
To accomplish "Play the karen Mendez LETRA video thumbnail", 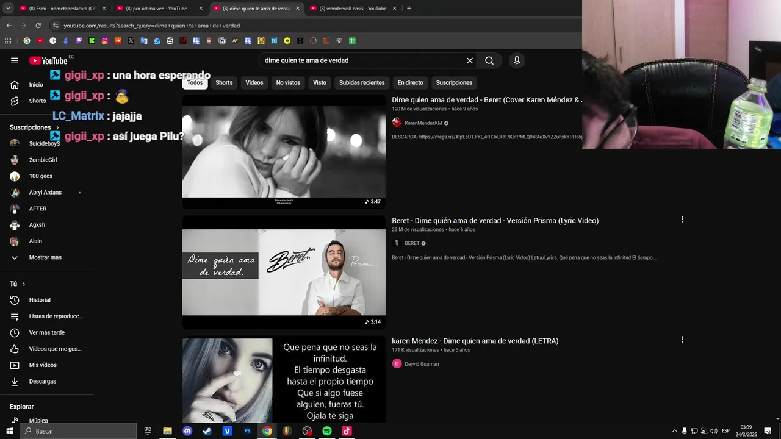I will (x=284, y=379).
